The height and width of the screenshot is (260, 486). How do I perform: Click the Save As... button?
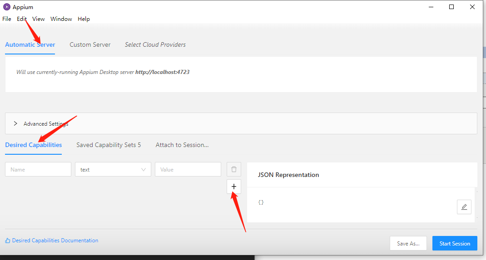tap(408, 243)
